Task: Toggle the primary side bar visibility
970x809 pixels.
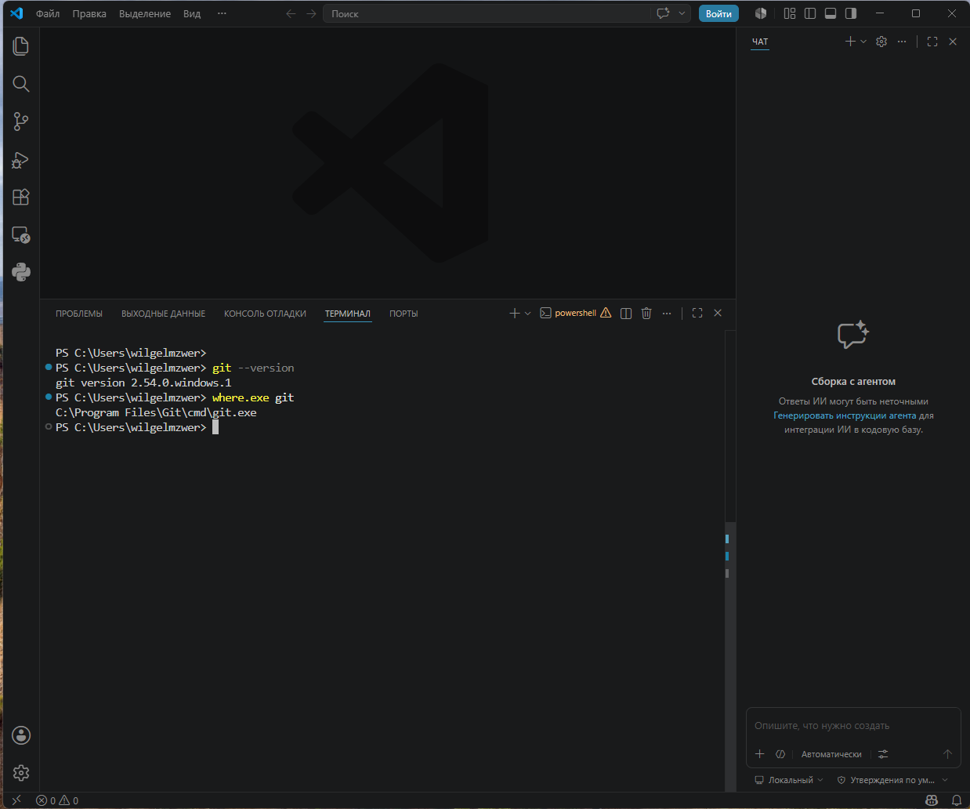Action: click(810, 13)
